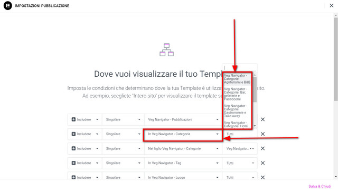Open Singolare dropdown in Pubblicazioni row

(123, 119)
